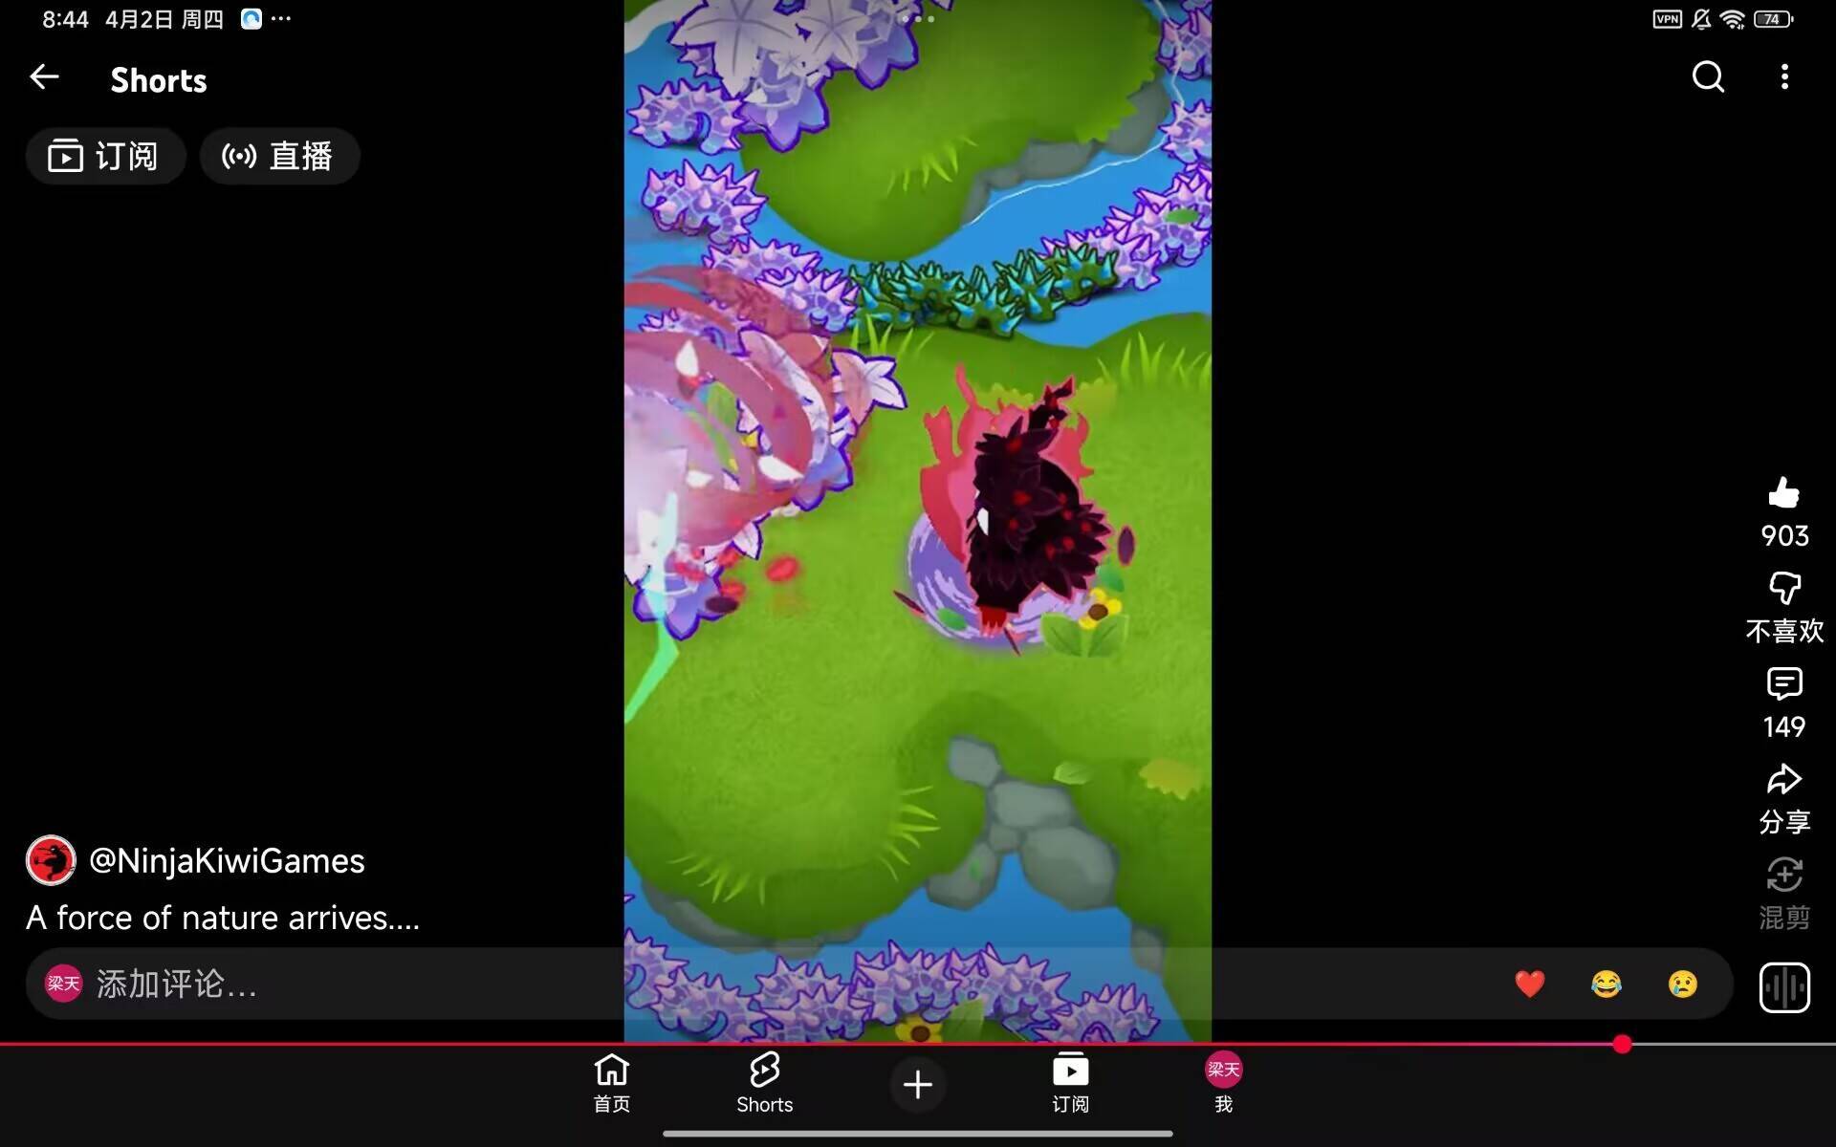Switch to the 订阅 filter chip
The height and width of the screenshot is (1147, 1836).
(105, 156)
